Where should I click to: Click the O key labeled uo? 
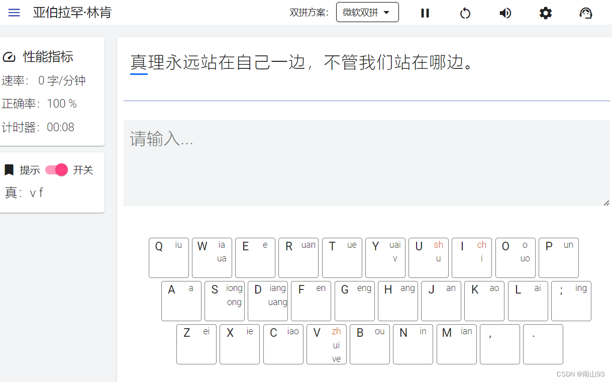pyautogui.click(x=516, y=258)
